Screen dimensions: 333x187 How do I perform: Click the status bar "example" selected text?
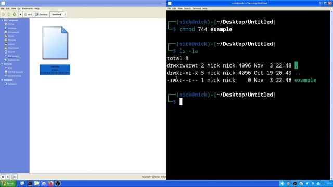(x=154, y=177)
